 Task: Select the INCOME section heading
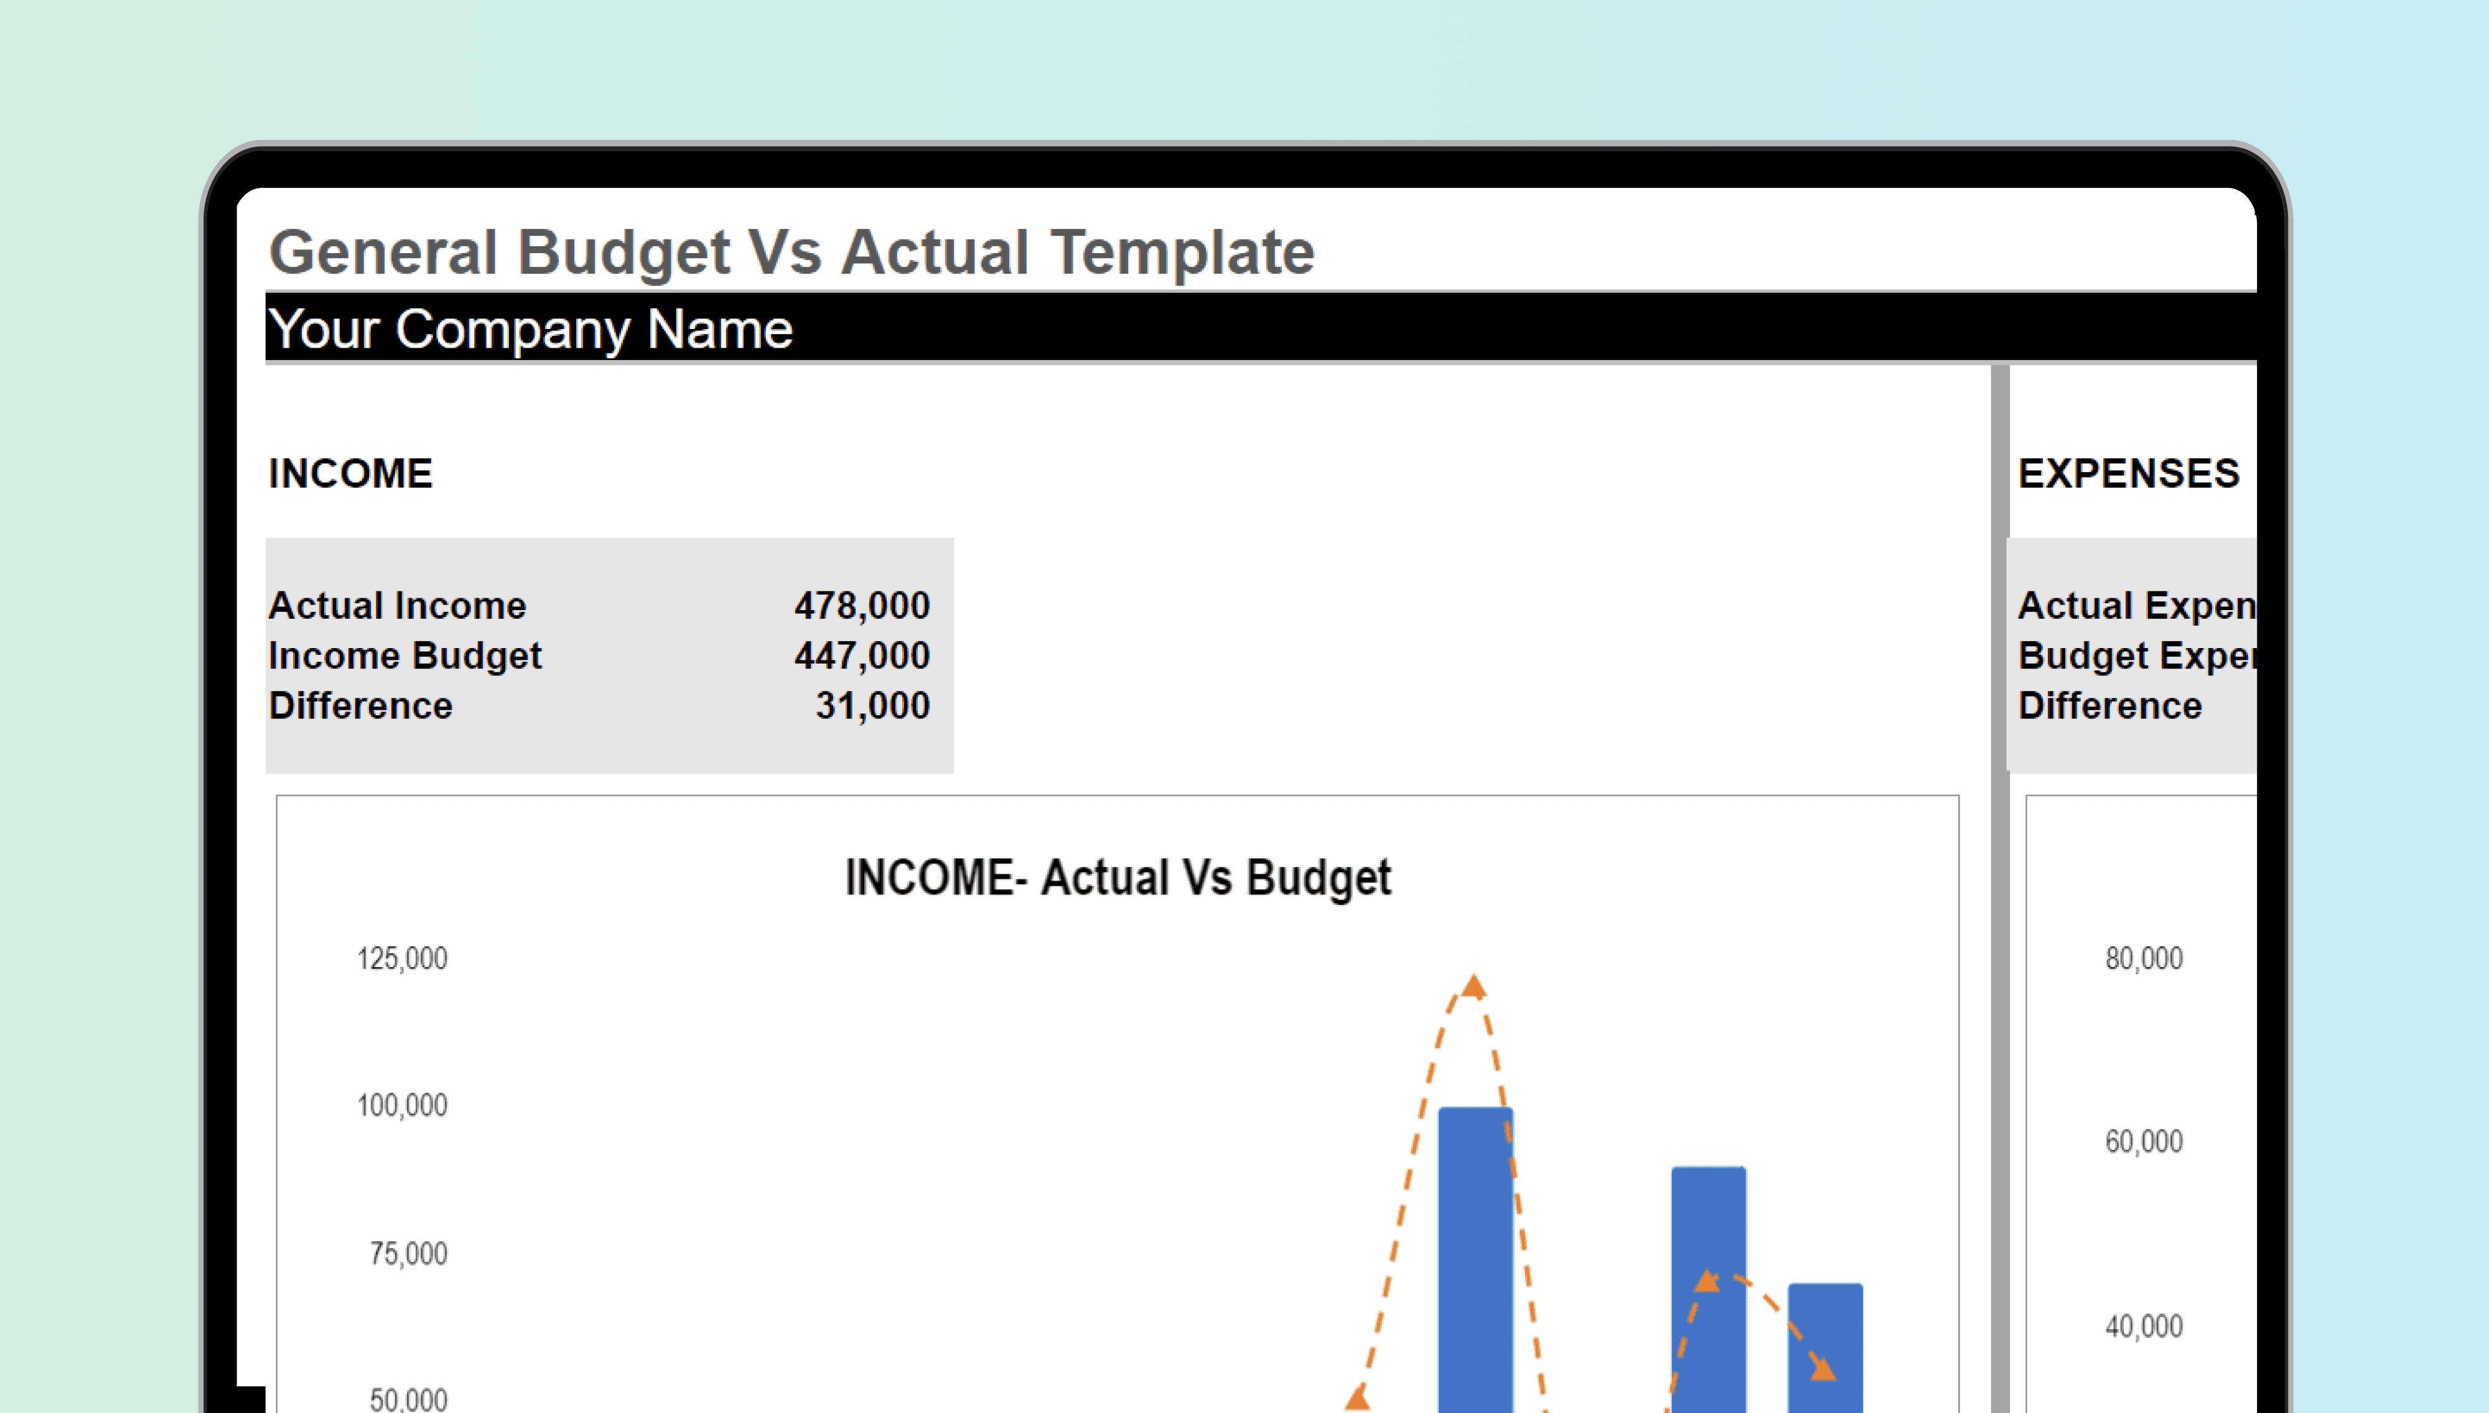point(350,473)
